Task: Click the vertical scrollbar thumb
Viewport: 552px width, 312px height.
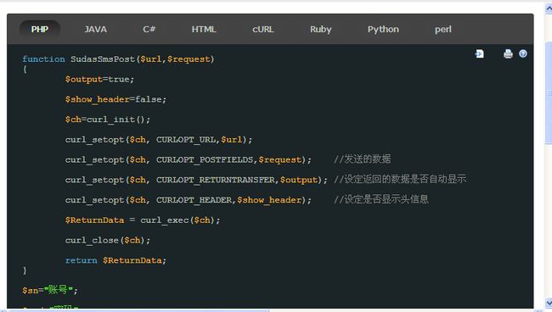Action: [x=549, y=92]
